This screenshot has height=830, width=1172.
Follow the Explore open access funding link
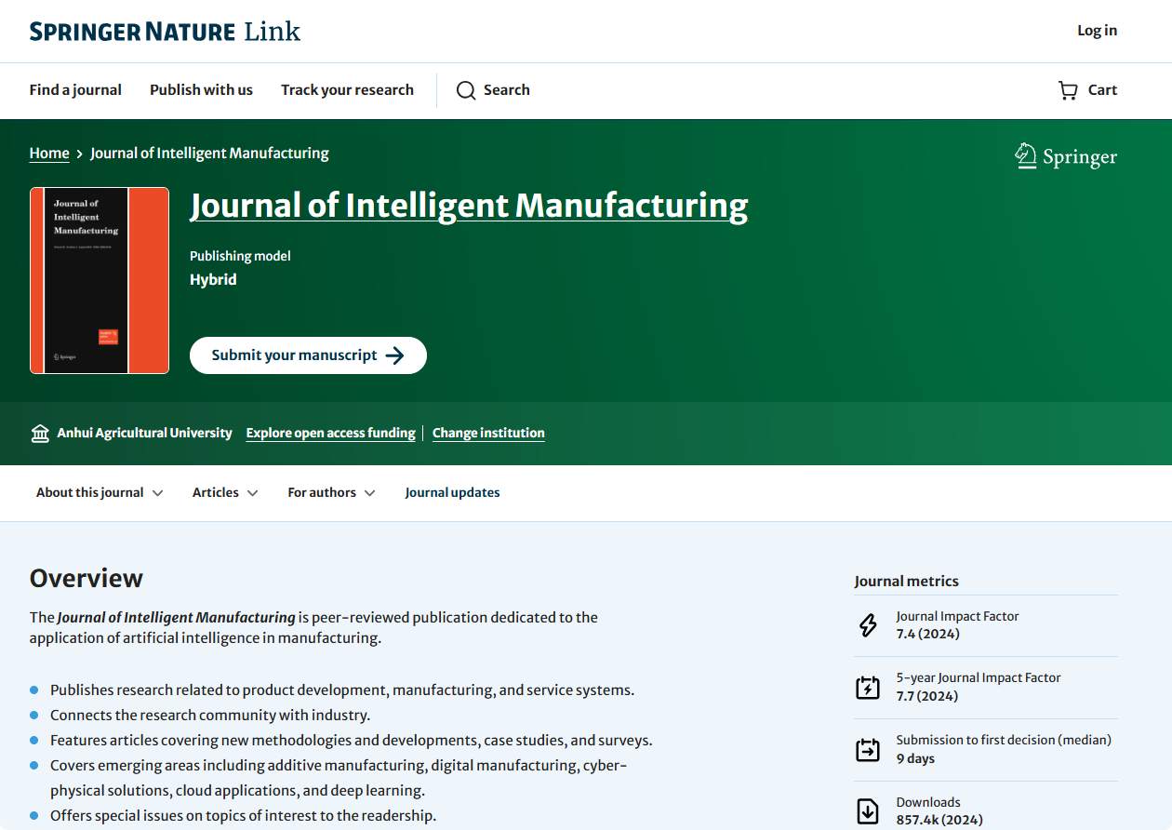(330, 434)
